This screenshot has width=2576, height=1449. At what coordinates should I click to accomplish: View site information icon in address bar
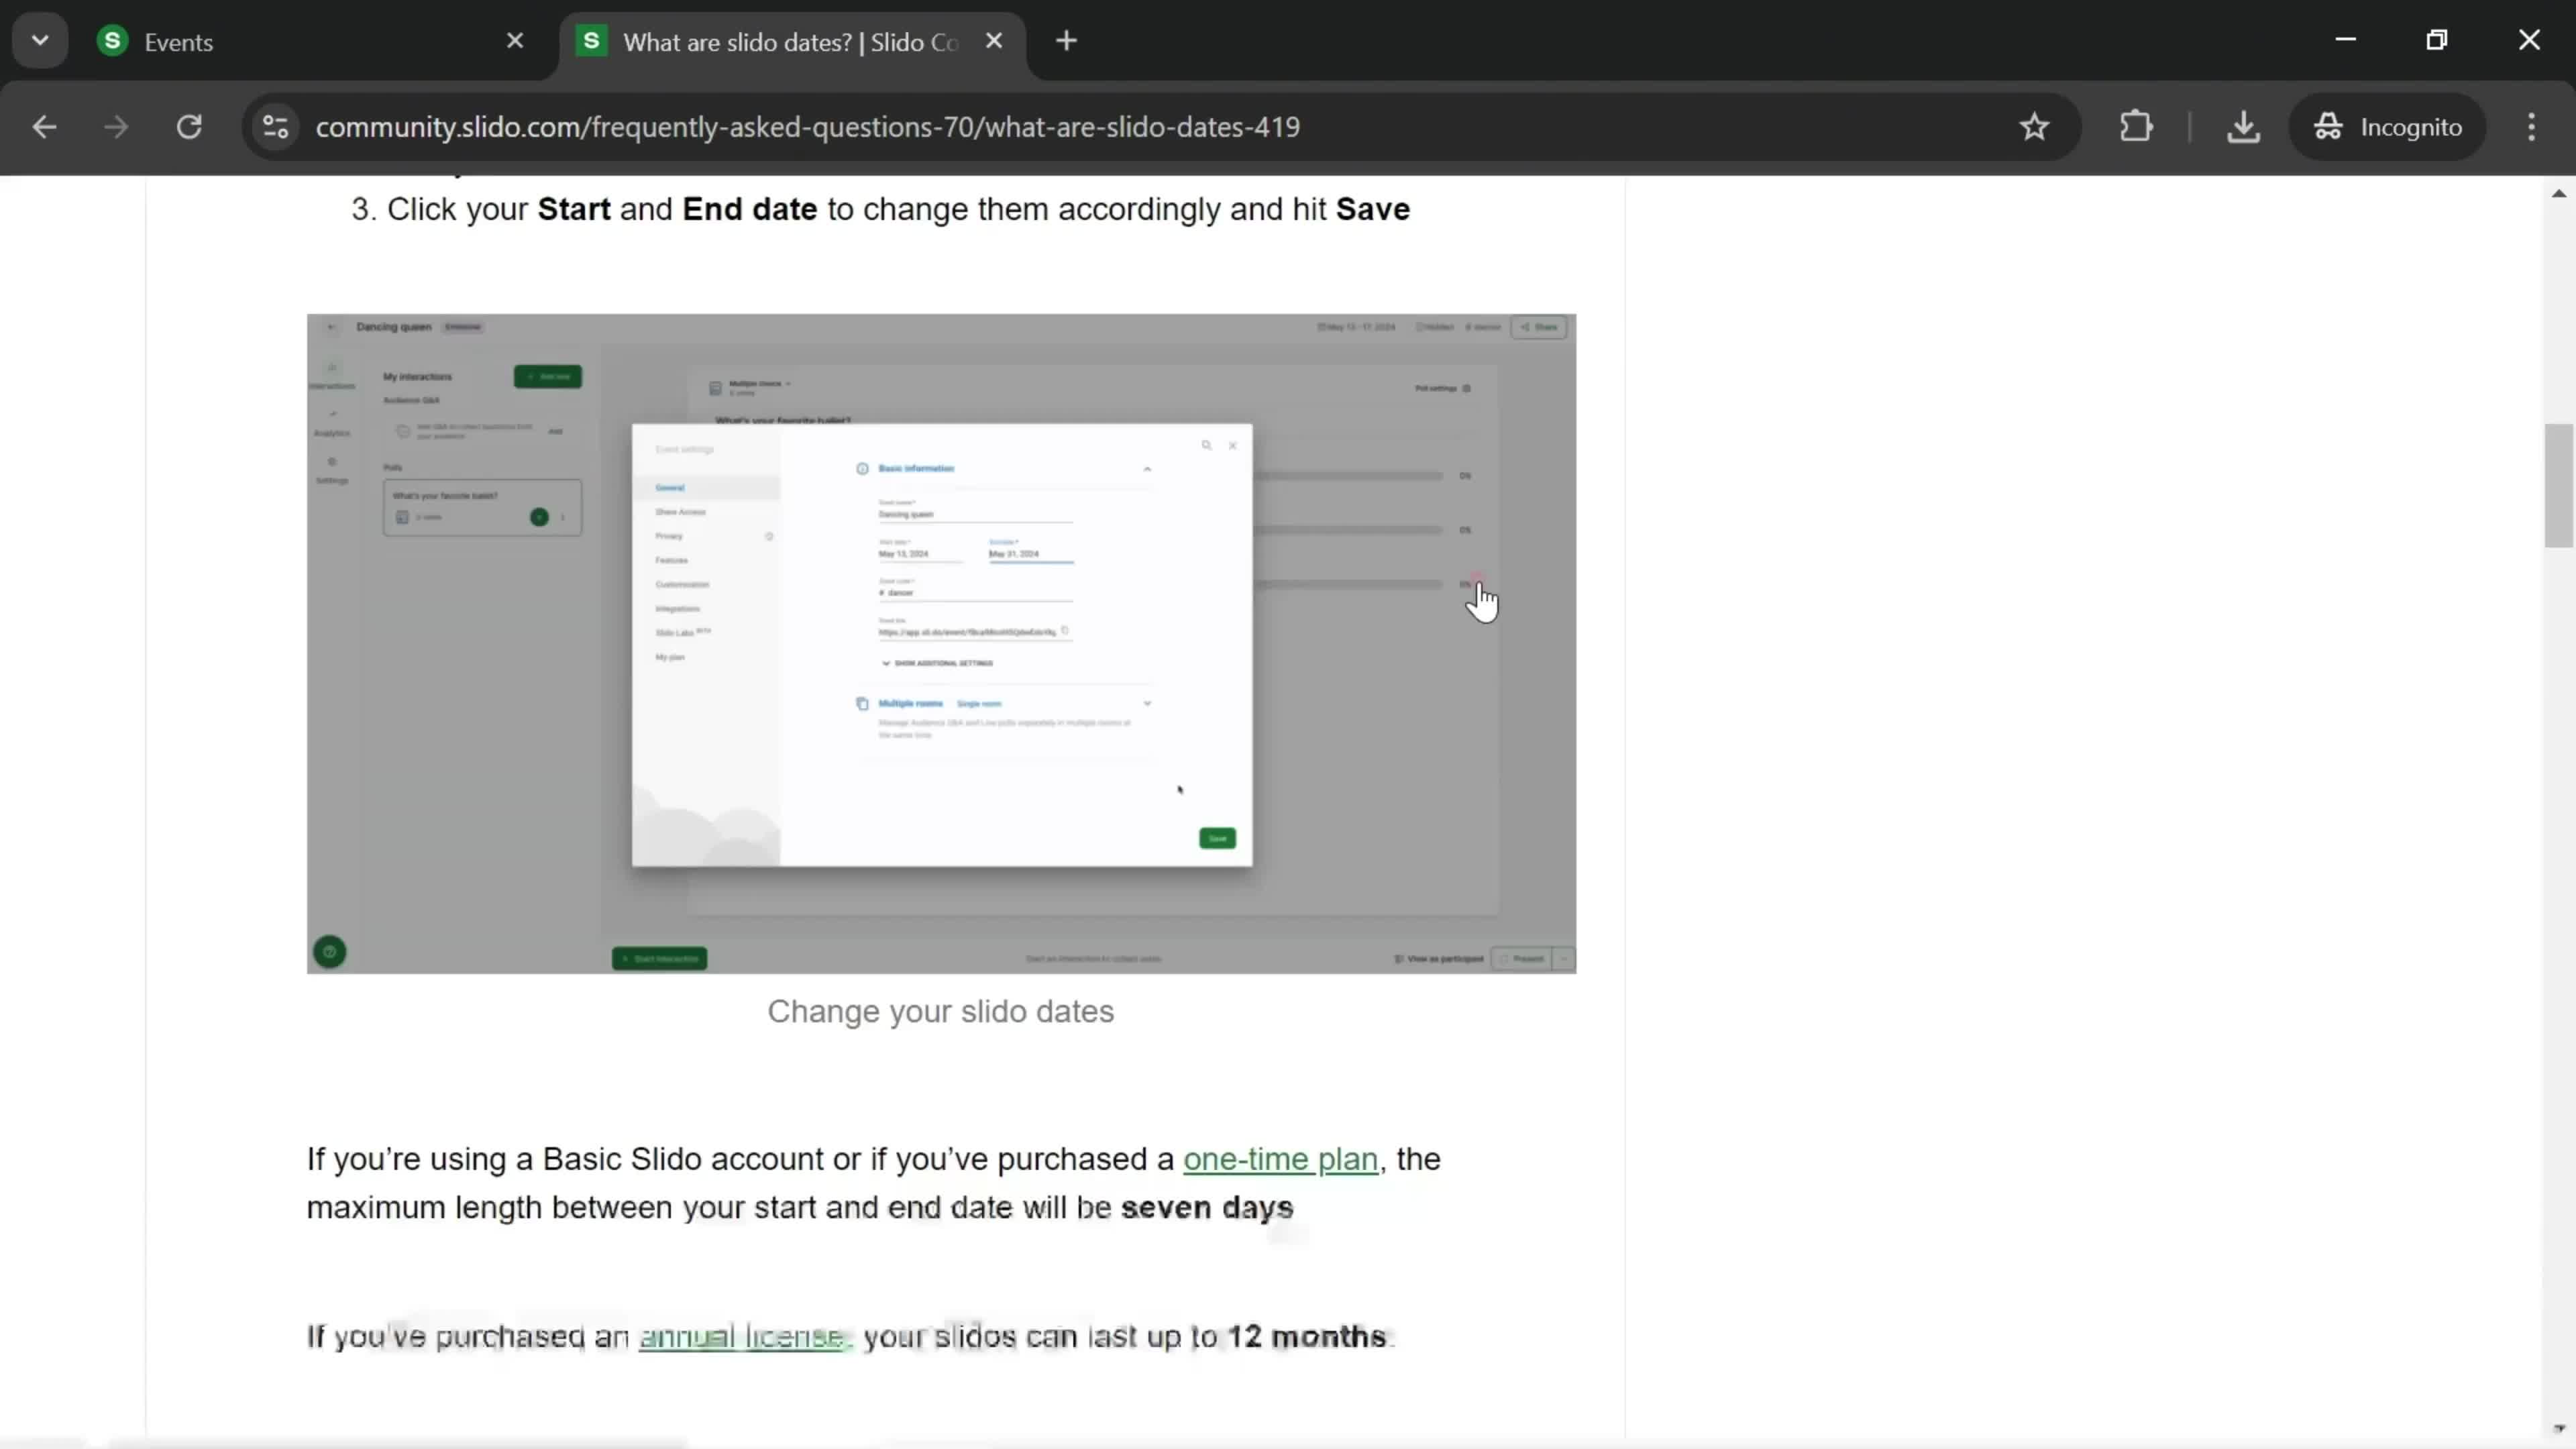coord(276,127)
